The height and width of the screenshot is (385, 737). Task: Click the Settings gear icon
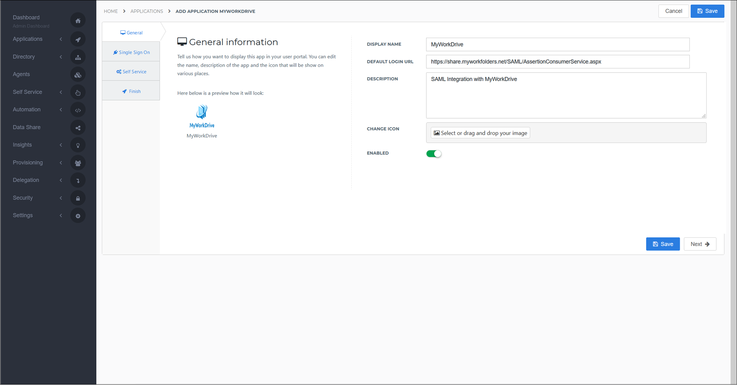click(78, 216)
